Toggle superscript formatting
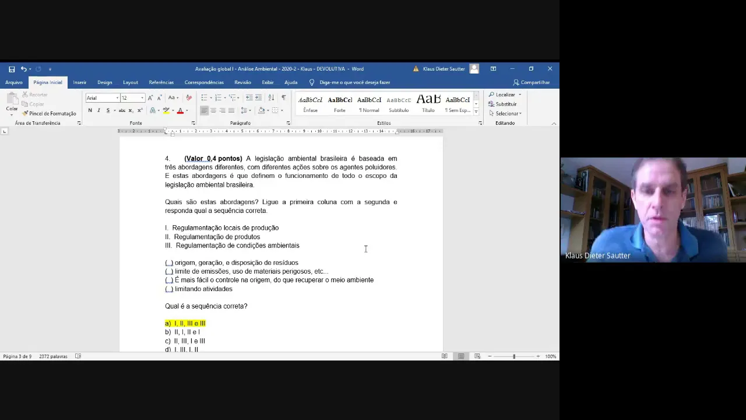Screen dimensions: 746x420 click(139, 110)
